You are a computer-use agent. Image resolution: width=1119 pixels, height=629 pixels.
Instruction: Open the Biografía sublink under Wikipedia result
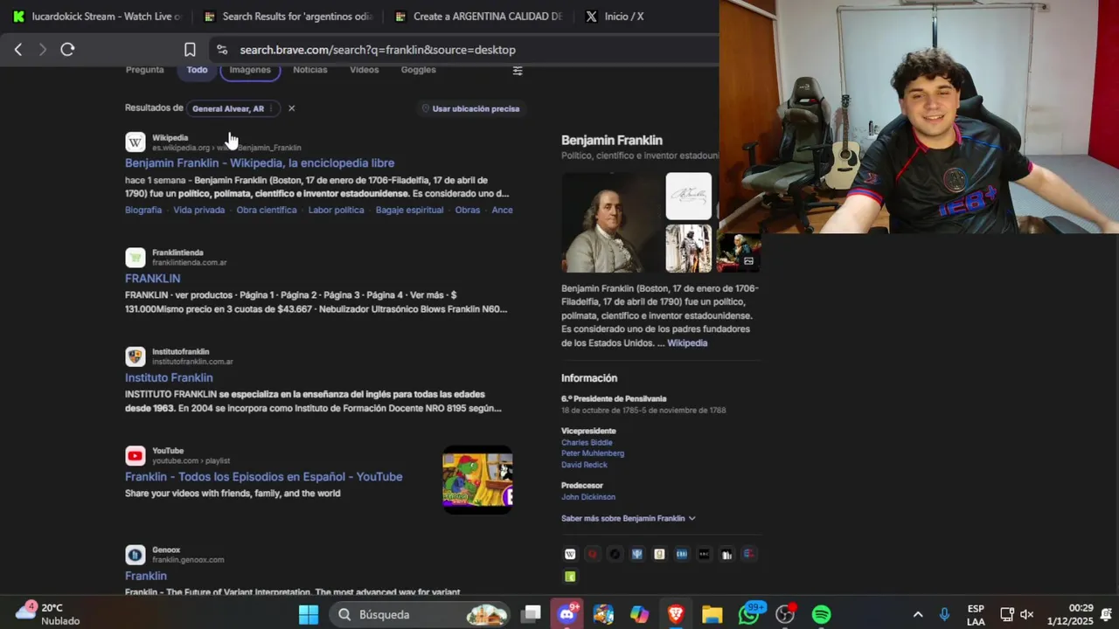(x=143, y=211)
